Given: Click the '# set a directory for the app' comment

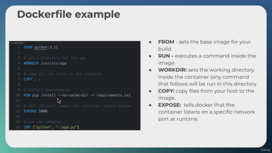Looking at the screenshot, I should [55, 58].
